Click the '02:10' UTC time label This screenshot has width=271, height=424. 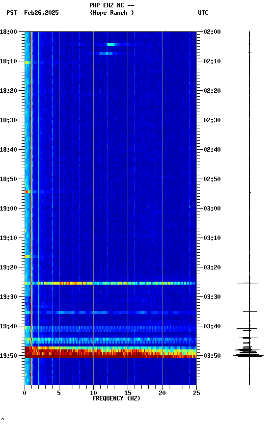212,61
